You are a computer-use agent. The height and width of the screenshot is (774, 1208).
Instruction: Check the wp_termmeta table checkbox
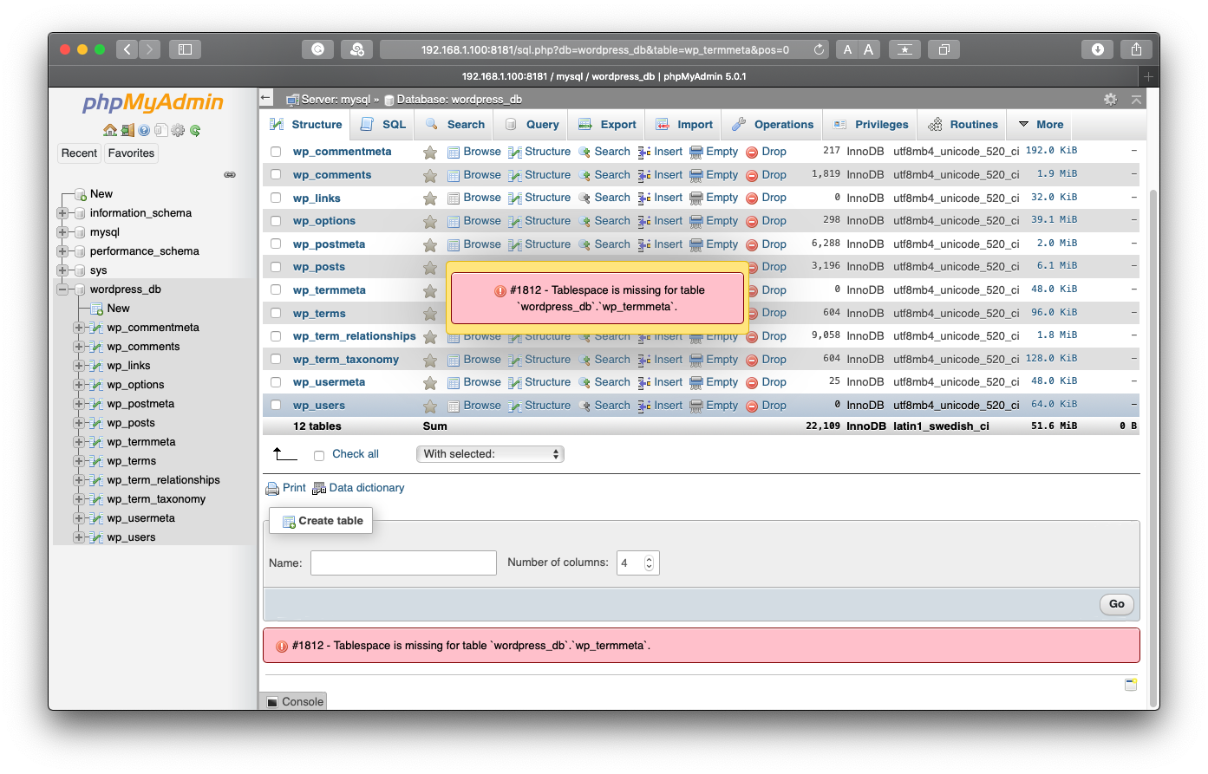coord(276,289)
